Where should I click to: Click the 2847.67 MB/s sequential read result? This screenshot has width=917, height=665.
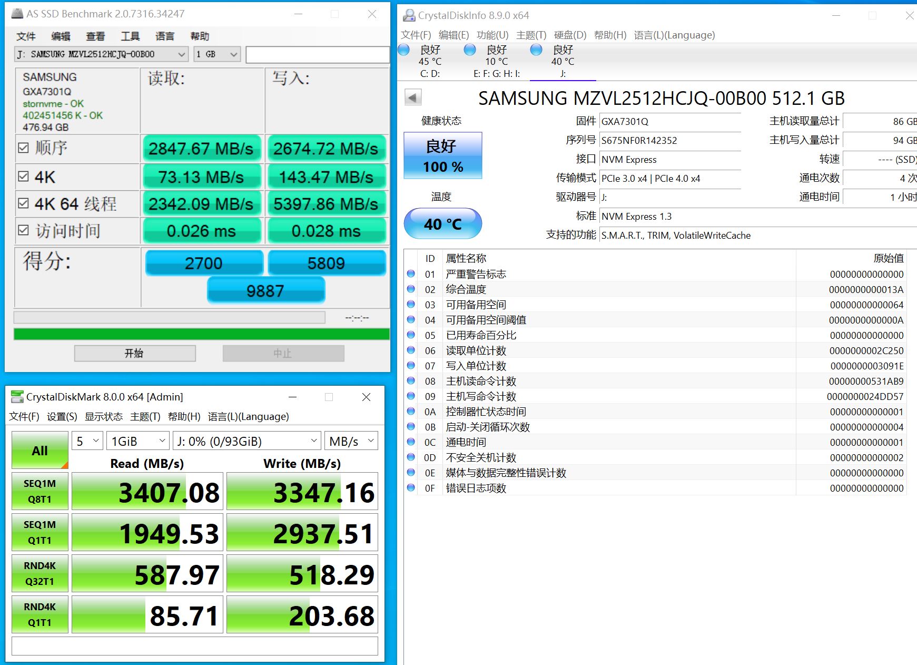pos(202,149)
